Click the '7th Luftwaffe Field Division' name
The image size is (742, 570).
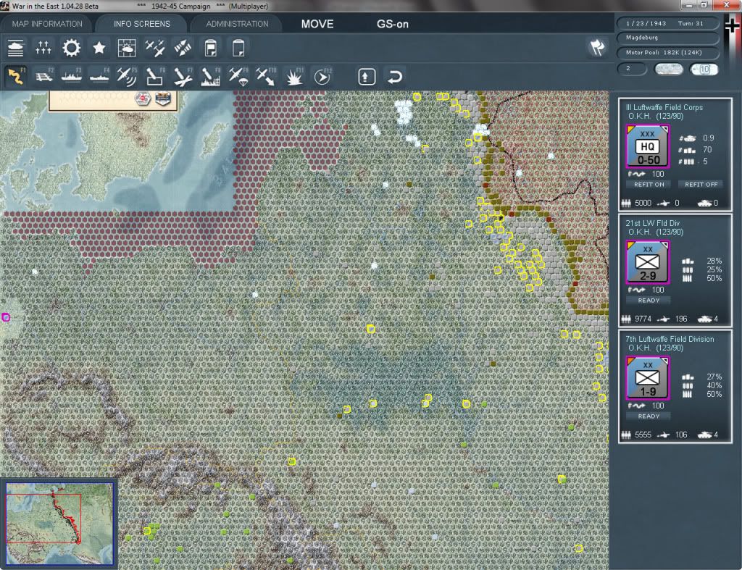pyautogui.click(x=670, y=339)
